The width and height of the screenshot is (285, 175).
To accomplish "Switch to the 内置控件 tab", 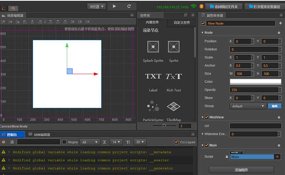I will [152, 22].
